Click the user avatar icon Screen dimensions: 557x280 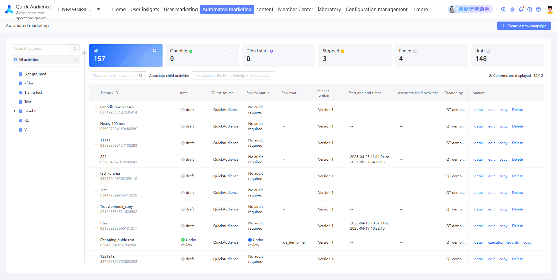[x=550, y=9]
